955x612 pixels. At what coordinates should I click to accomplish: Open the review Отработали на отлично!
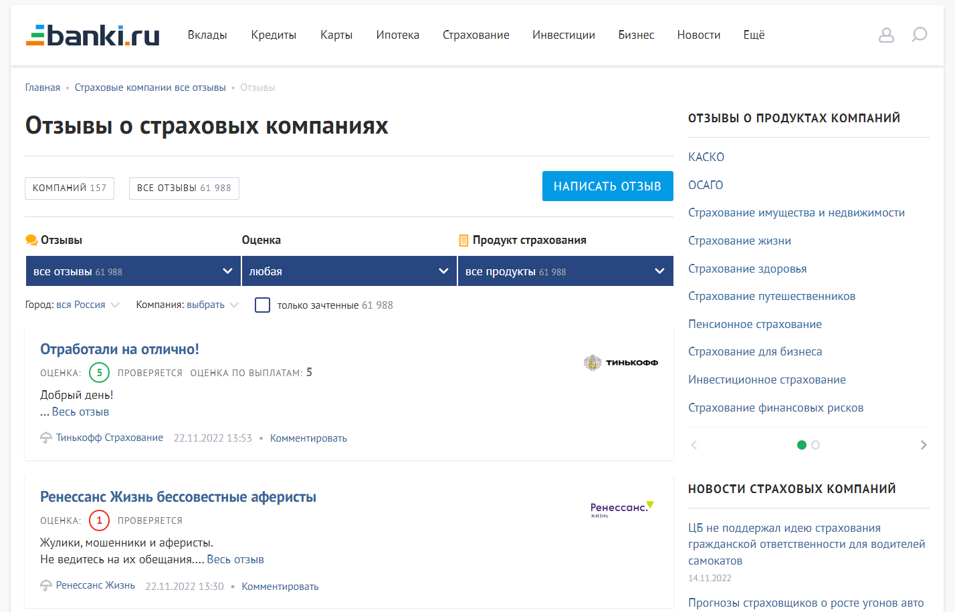pyautogui.click(x=120, y=349)
